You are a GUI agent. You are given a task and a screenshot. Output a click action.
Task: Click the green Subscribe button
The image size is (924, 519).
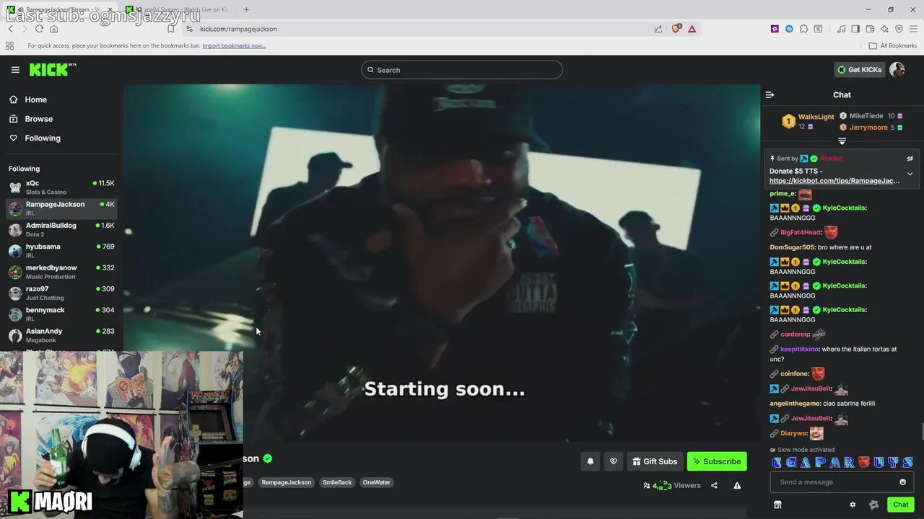(717, 462)
